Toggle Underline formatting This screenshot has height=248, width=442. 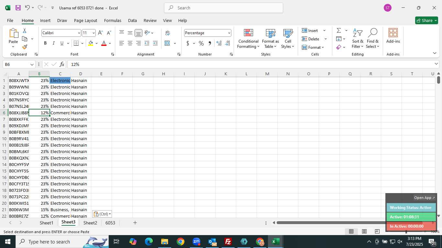coord(62,43)
